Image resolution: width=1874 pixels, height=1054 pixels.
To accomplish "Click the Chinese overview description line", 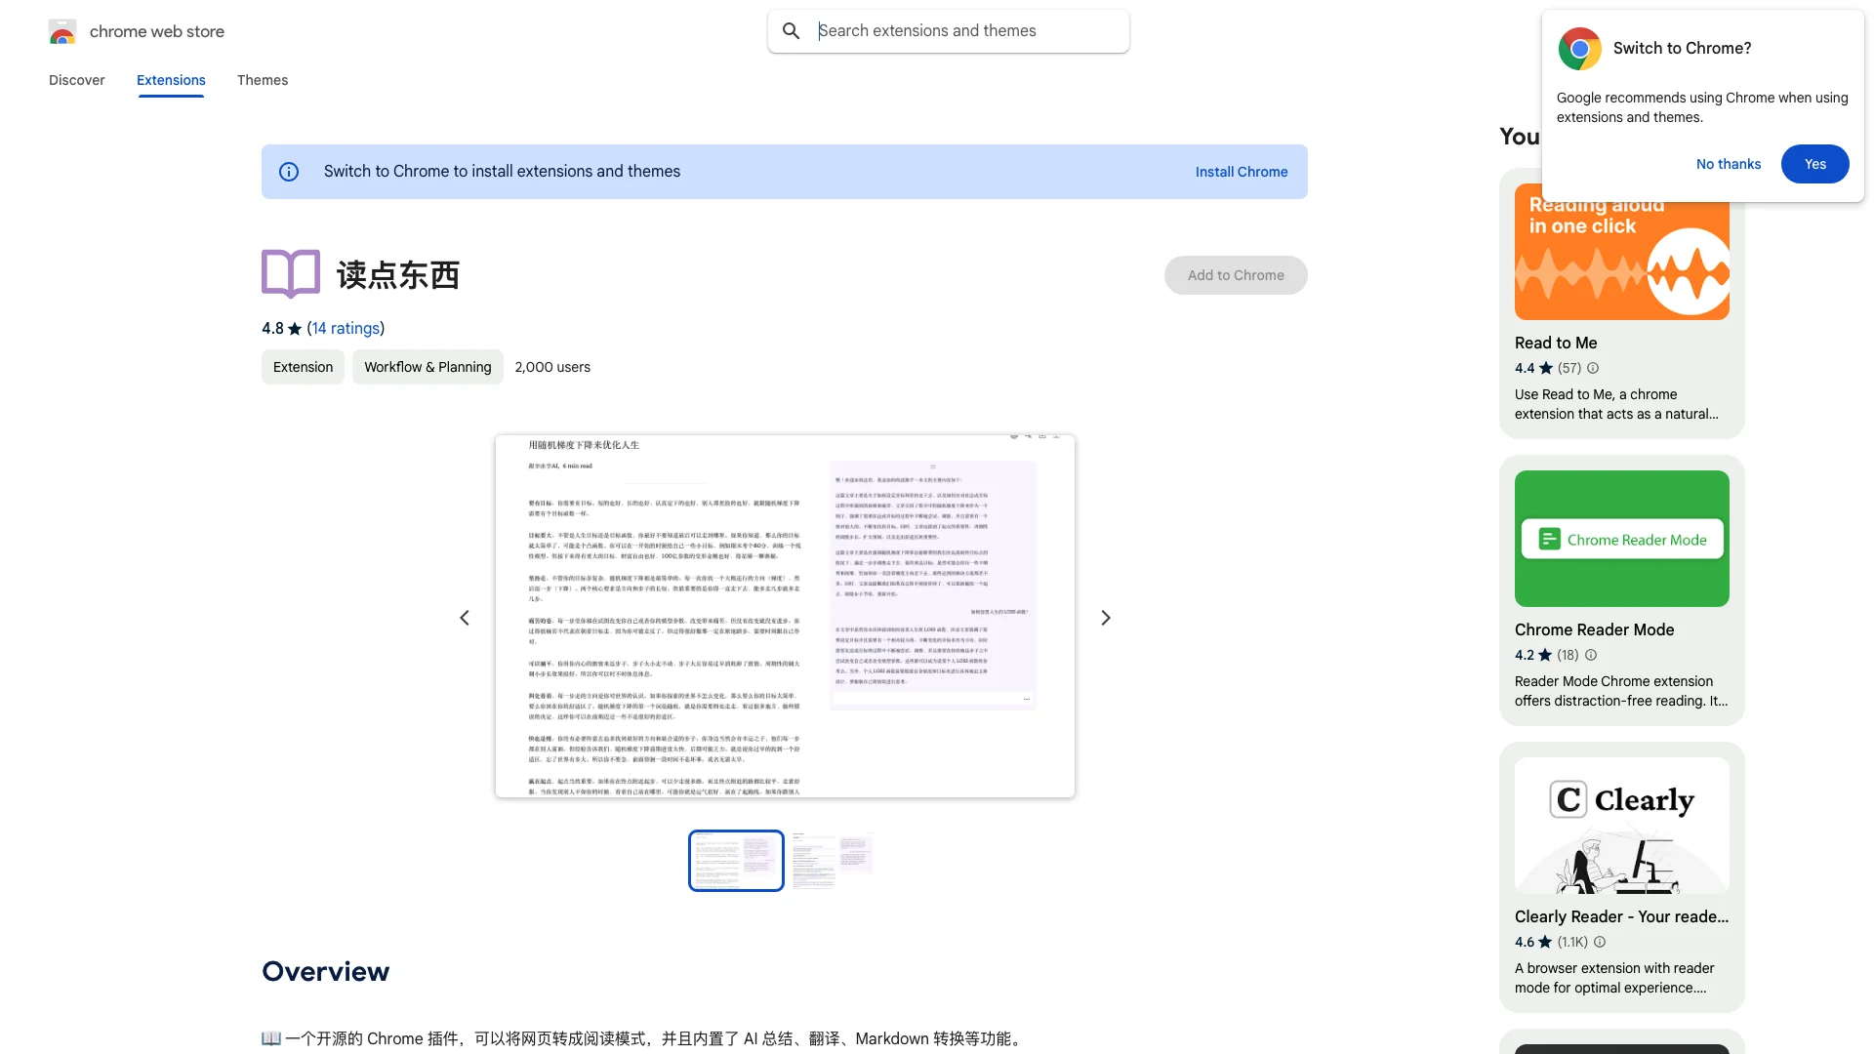I will point(644,1038).
